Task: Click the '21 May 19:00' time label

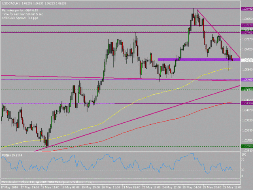Action: pos(151,188)
